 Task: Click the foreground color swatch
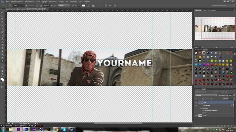1,79
